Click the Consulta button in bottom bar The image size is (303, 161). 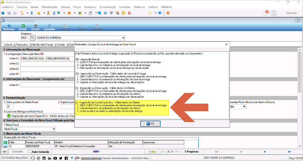coord(17,151)
